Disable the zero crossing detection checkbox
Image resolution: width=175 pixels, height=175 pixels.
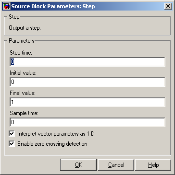coord(12,144)
